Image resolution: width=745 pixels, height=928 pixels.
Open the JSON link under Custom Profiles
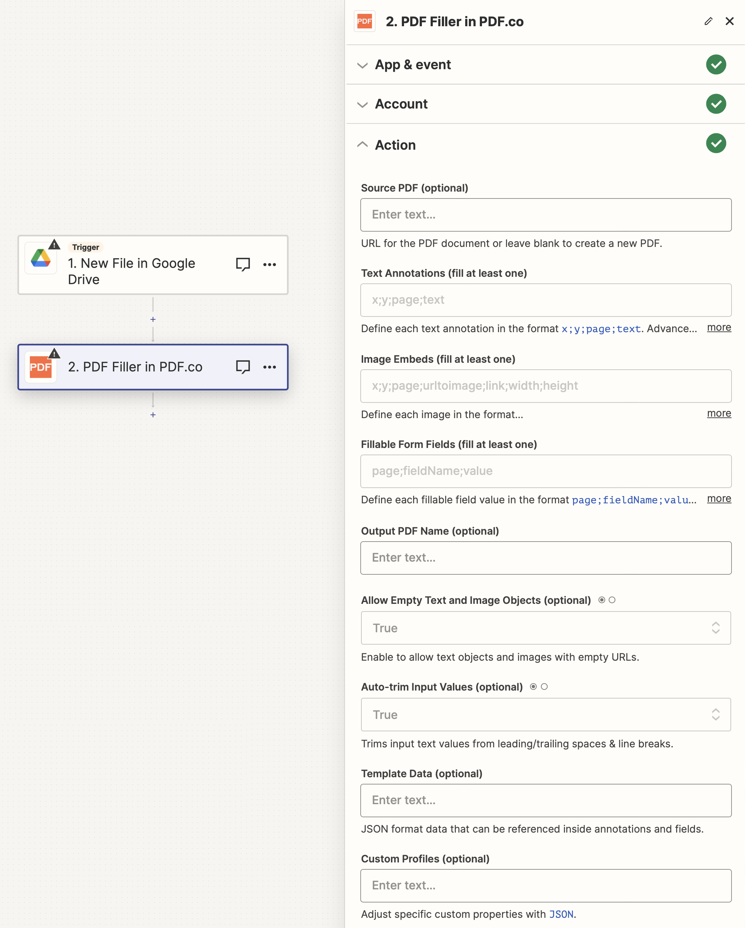pos(561,914)
